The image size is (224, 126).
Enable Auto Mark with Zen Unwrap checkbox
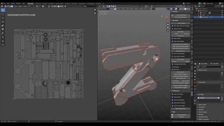(x=173, y=26)
